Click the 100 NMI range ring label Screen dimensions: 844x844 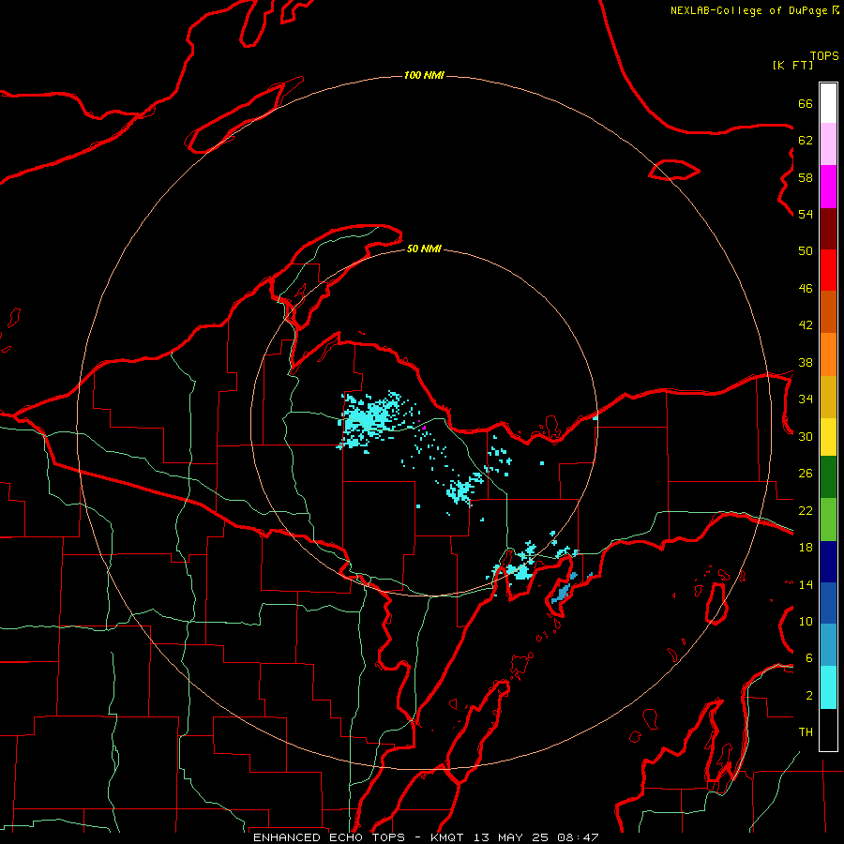coord(424,75)
